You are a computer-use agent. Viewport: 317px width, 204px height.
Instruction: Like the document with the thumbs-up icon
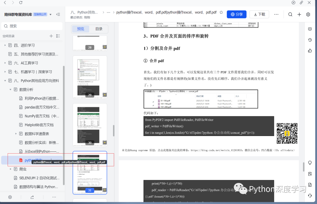(310, 50)
